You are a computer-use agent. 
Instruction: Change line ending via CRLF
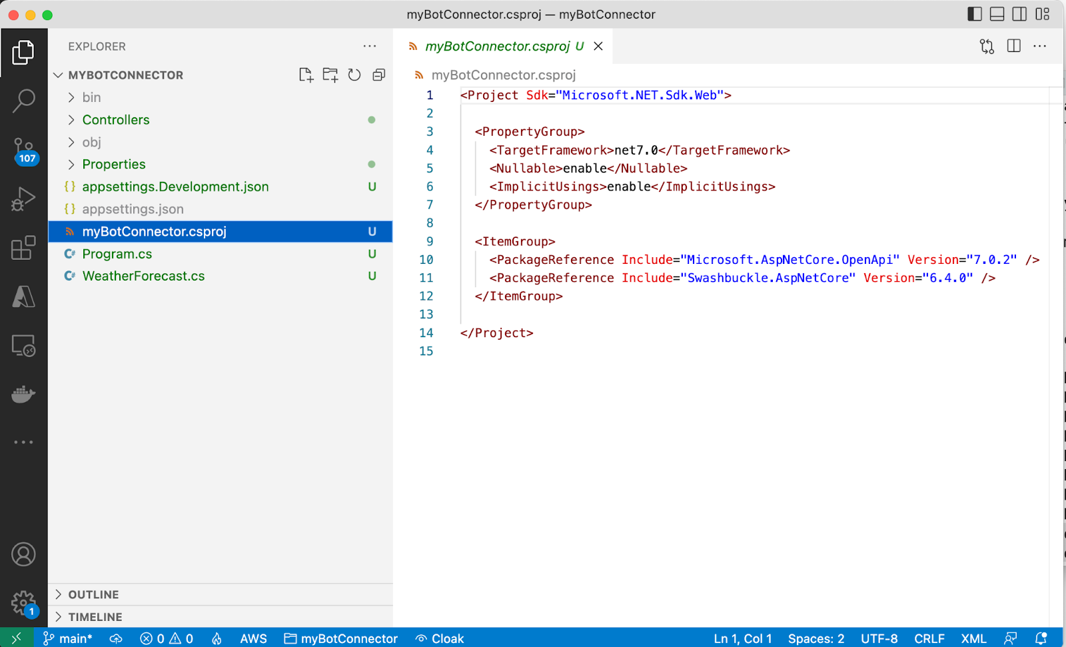tap(929, 638)
